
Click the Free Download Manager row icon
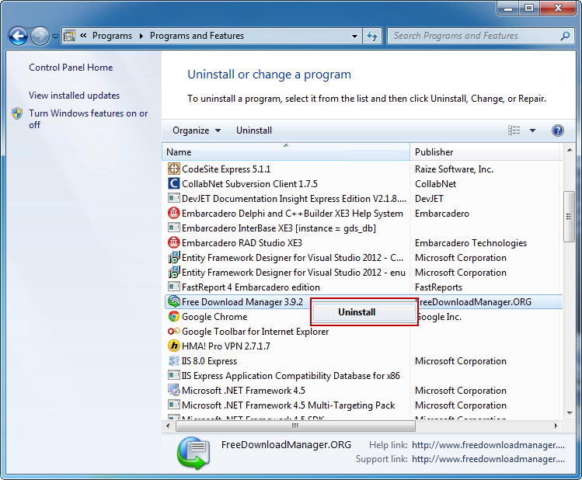coord(173,301)
